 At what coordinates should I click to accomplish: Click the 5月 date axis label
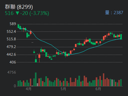click(x=63, y=89)
